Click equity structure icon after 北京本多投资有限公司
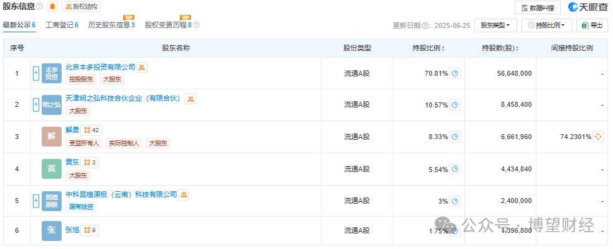 click(142, 67)
